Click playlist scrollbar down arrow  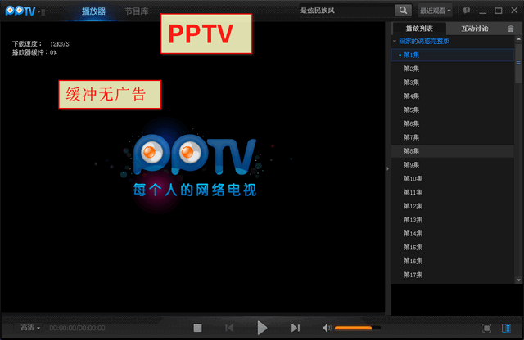coord(518,280)
